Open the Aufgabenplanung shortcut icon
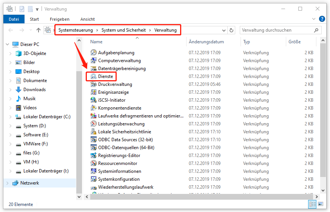The width and height of the screenshot is (330, 212). [93, 52]
